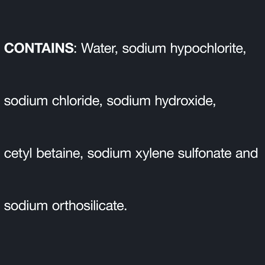Click the bold word CONTAINS
The width and height of the screenshot is (265, 265).
[39, 49]
